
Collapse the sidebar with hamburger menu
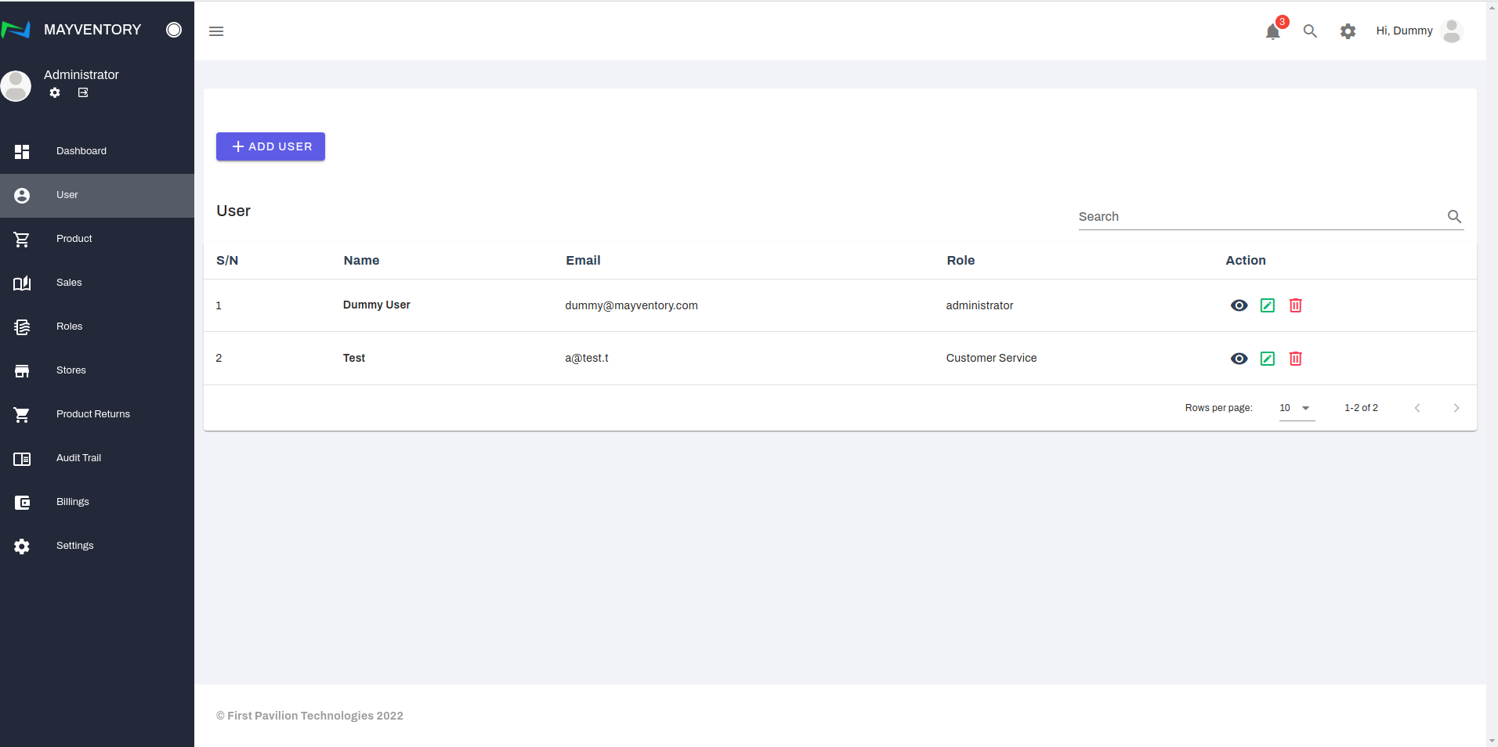click(216, 31)
